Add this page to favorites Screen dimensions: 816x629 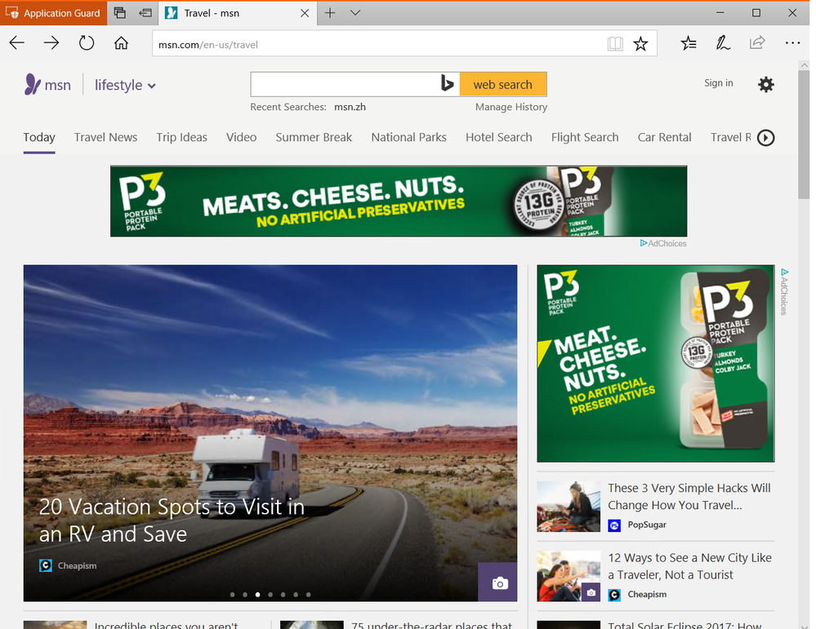[640, 44]
